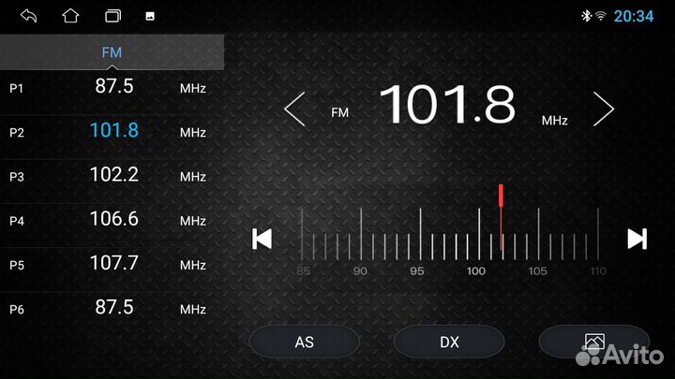Tap the Bluetooth status icon
This screenshot has height=379, width=675.
pyautogui.click(x=586, y=16)
